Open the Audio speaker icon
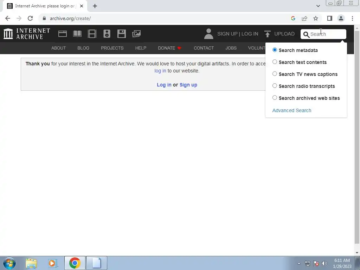Viewport: 360px width, 270px height. (107, 34)
